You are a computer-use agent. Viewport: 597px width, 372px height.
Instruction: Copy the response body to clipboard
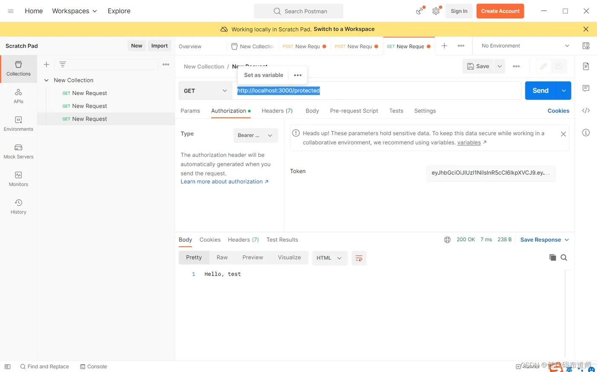coord(553,257)
